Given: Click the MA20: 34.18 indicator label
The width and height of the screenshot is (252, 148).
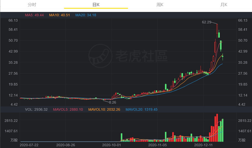Looking at the screenshot, I should pyautogui.click(x=86, y=15).
